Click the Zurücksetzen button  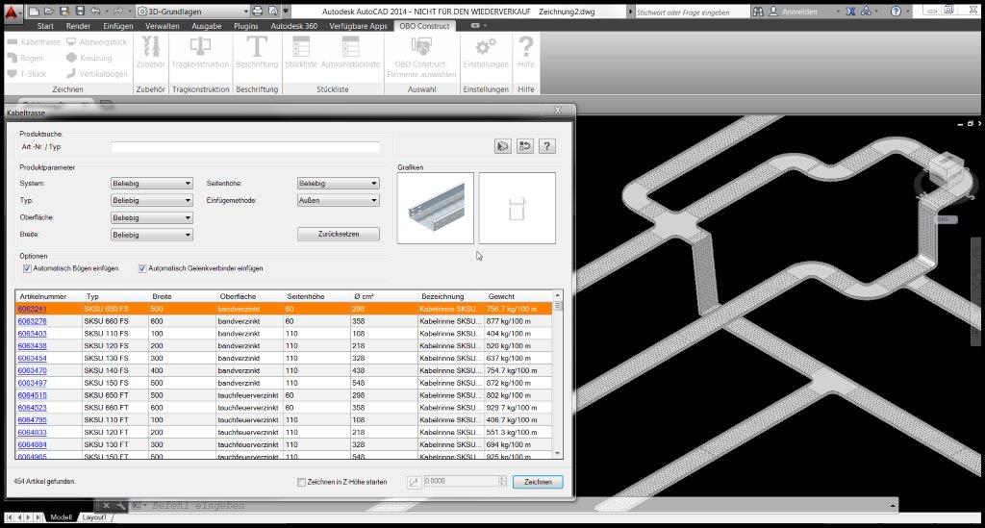click(x=338, y=234)
